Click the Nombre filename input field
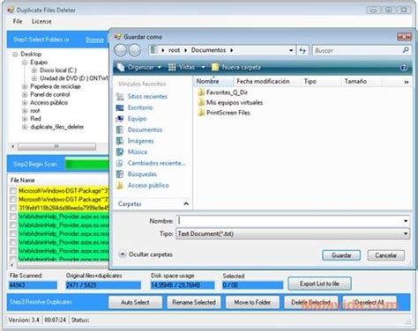The height and width of the screenshot is (331, 418). (x=293, y=221)
